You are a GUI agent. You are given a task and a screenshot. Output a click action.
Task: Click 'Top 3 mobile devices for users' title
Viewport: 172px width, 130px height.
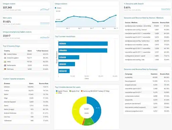(x=68, y=87)
